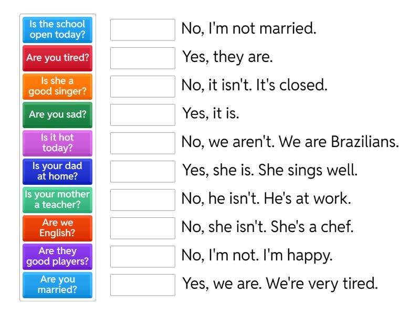Pick the 'Are they good players?' tile
The height and width of the screenshot is (315, 420).
(58, 257)
